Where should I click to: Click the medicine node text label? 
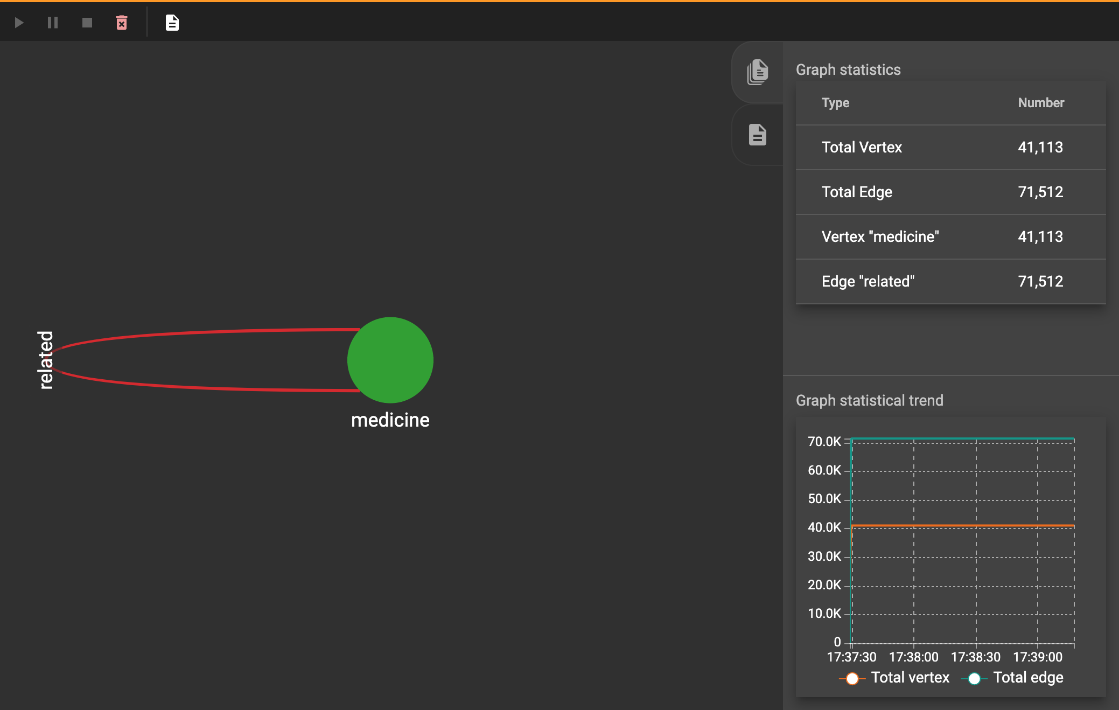(x=390, y=420)
